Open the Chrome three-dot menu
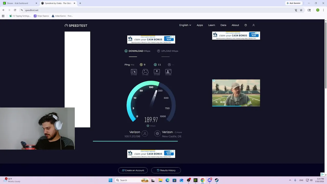The width and height of the screenshot is (327, 184). tap(323, 10)
